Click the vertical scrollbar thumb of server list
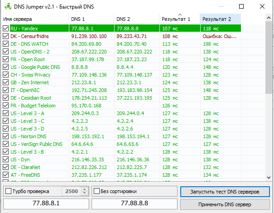Viewport: 274px width, 213px height. tap(269, 58)
